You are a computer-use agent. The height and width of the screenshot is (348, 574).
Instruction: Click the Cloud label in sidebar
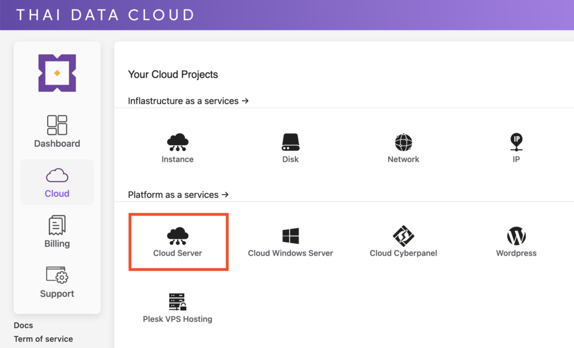click(57, 193)
